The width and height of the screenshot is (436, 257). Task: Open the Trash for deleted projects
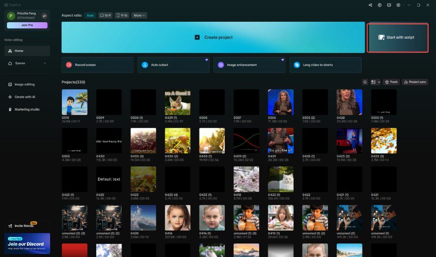(391, 82)
